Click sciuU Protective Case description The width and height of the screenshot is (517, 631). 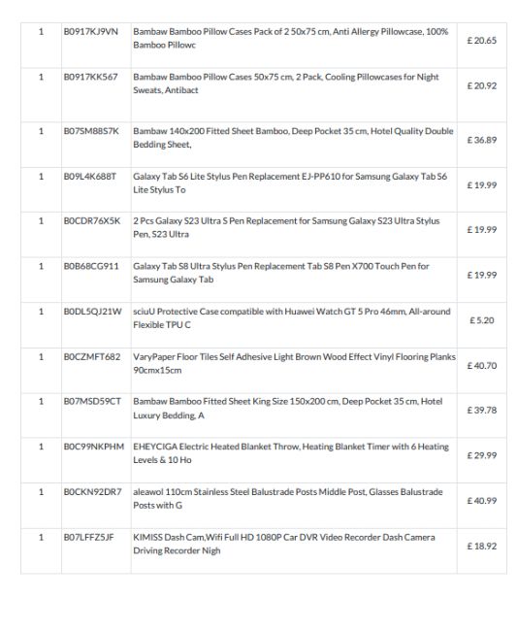coord(291,317)
